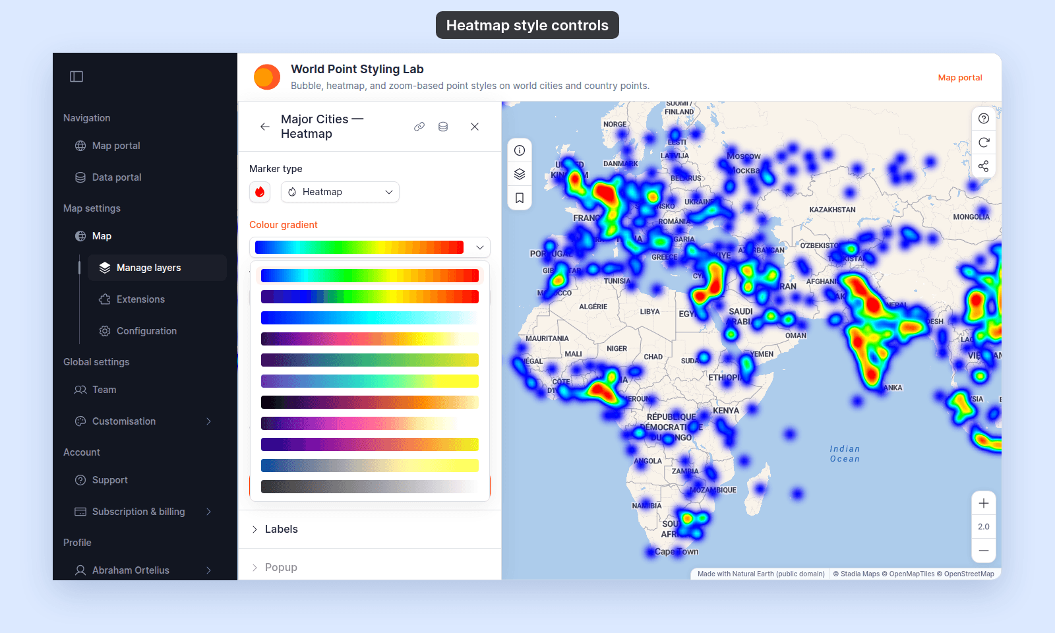Click the 2.0 zoom level value
This screenshot has height=633, width=1055.
[x=984, y=527]
